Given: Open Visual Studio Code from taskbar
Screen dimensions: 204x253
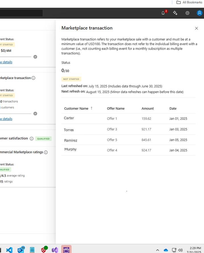Looking at the screenshot, I should click(9, 250).
